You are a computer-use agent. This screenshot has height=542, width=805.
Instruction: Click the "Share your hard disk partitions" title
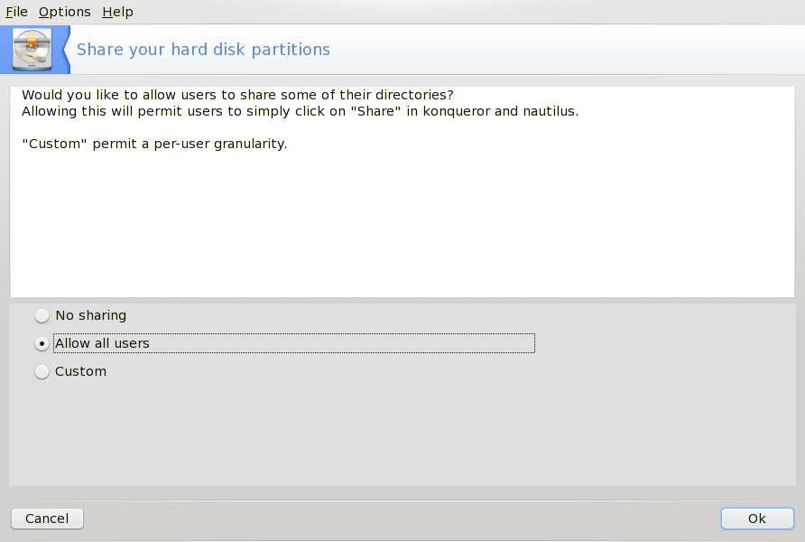coord(203,50)
